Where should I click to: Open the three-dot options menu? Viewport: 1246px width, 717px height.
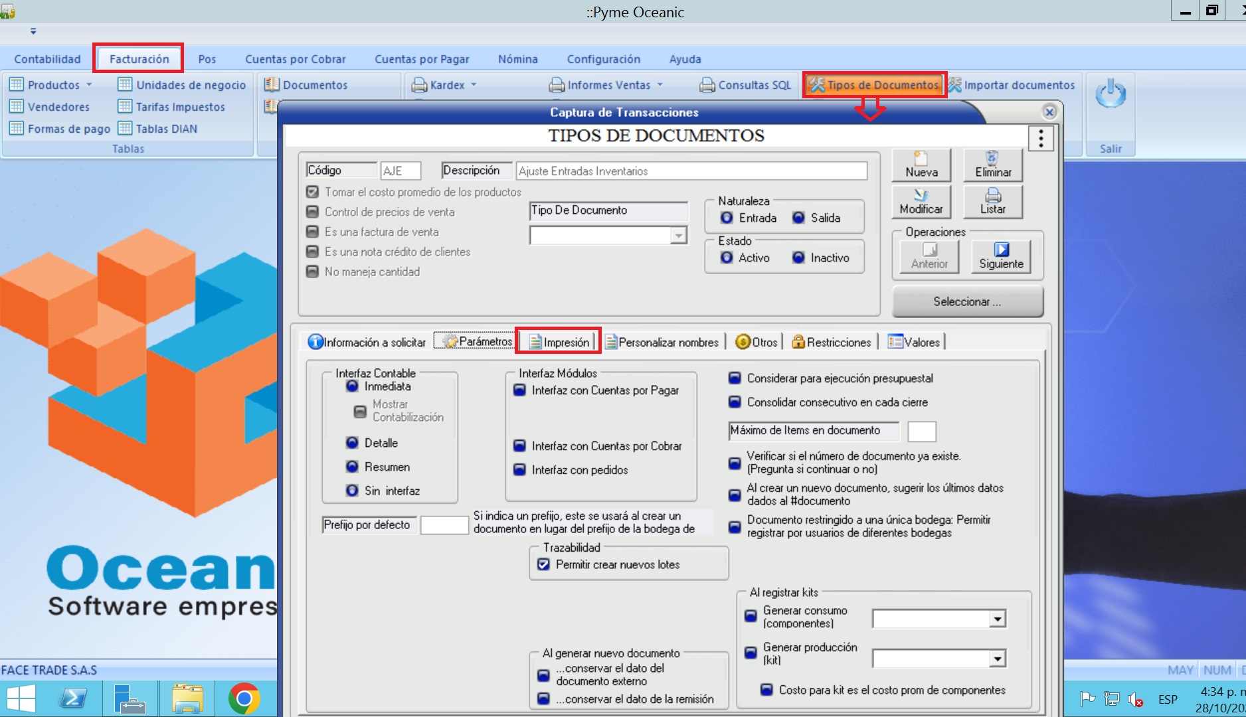click(x=1041, y=138)
